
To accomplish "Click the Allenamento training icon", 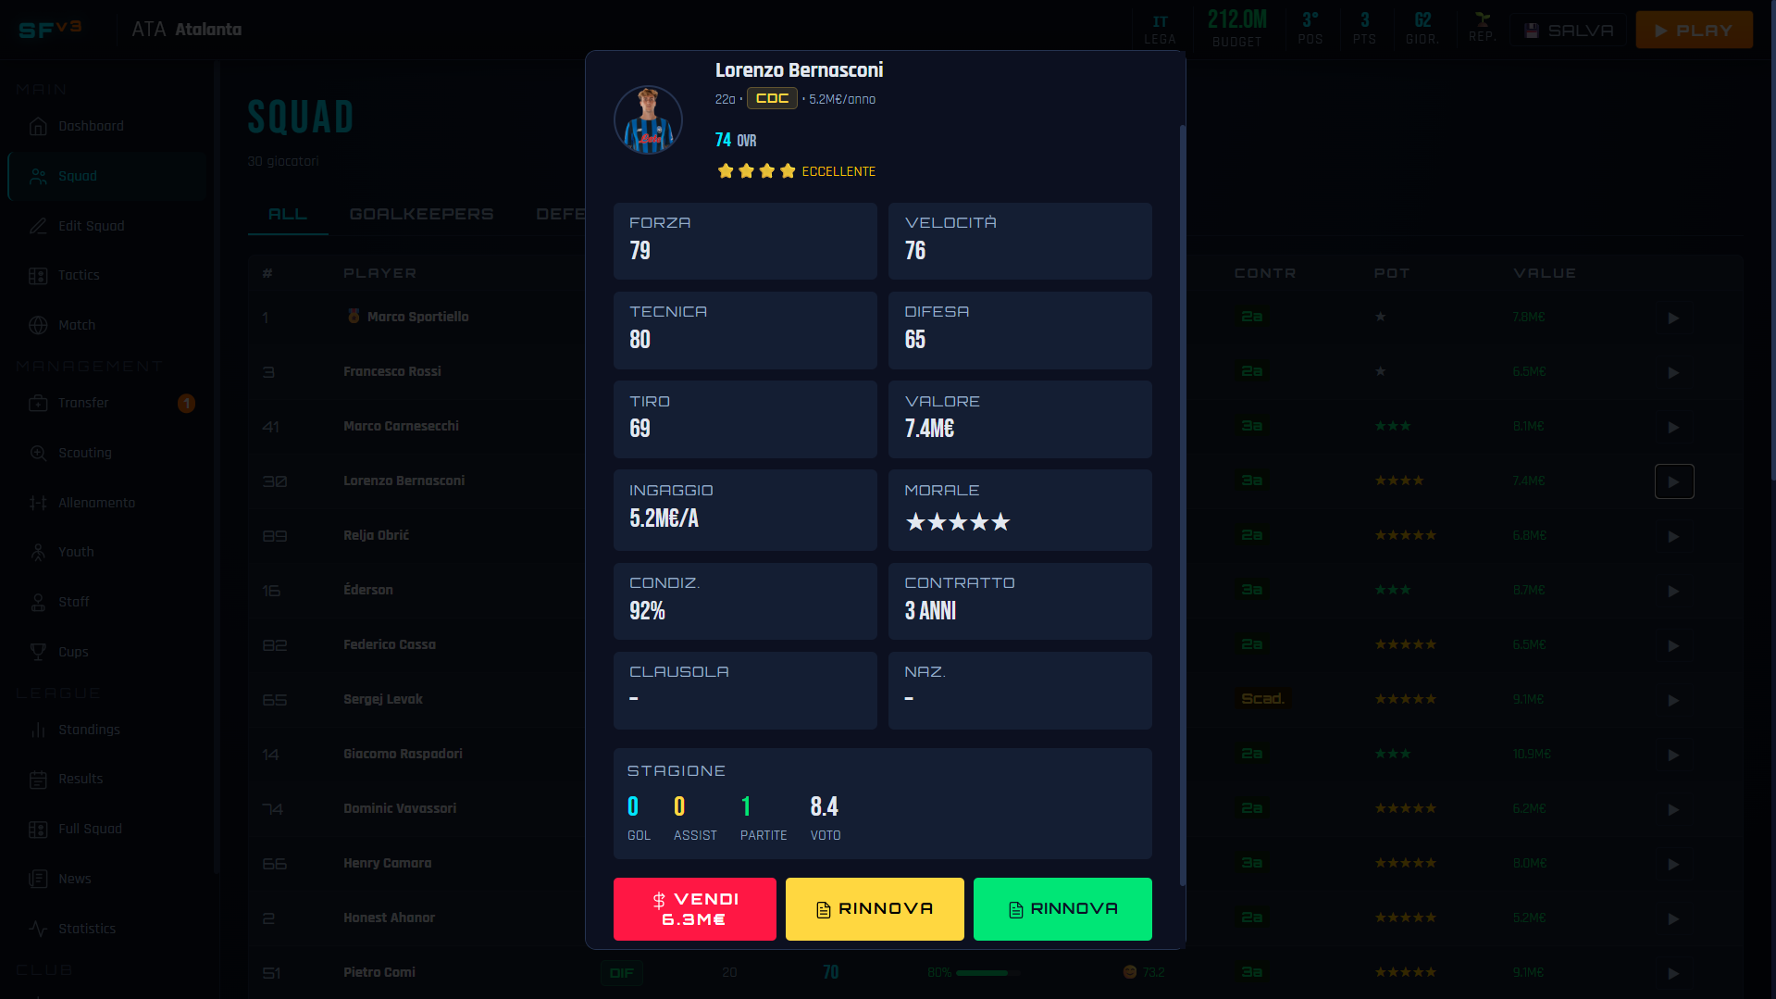I will [38, 504].
